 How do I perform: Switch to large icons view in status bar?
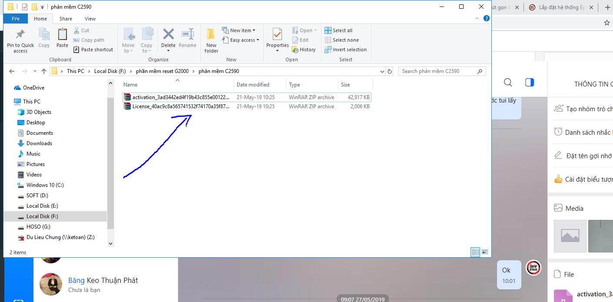point(485,252)
